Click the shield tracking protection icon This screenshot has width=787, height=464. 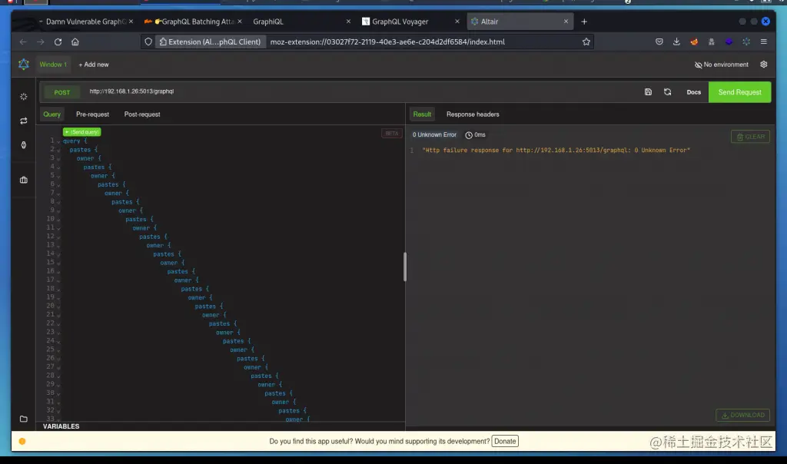pyautogui.click(x=148, y=42)
